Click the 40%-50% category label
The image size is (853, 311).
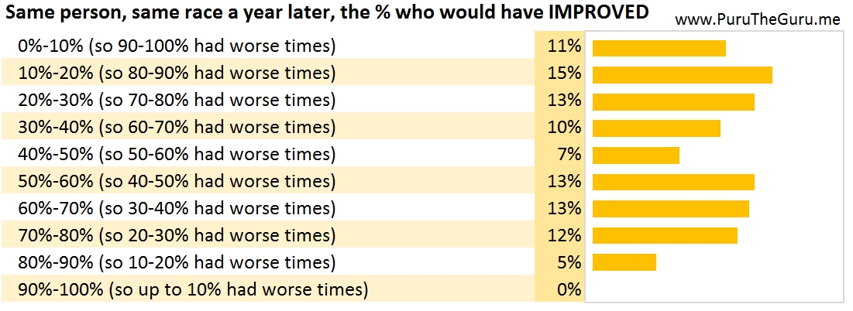177,155
